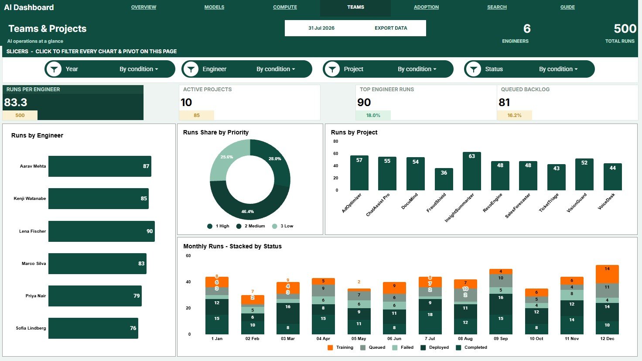This screenshot has height=361, width=642.
Task: Click the 85 badge under Active Projects
Action: (197, 115)
